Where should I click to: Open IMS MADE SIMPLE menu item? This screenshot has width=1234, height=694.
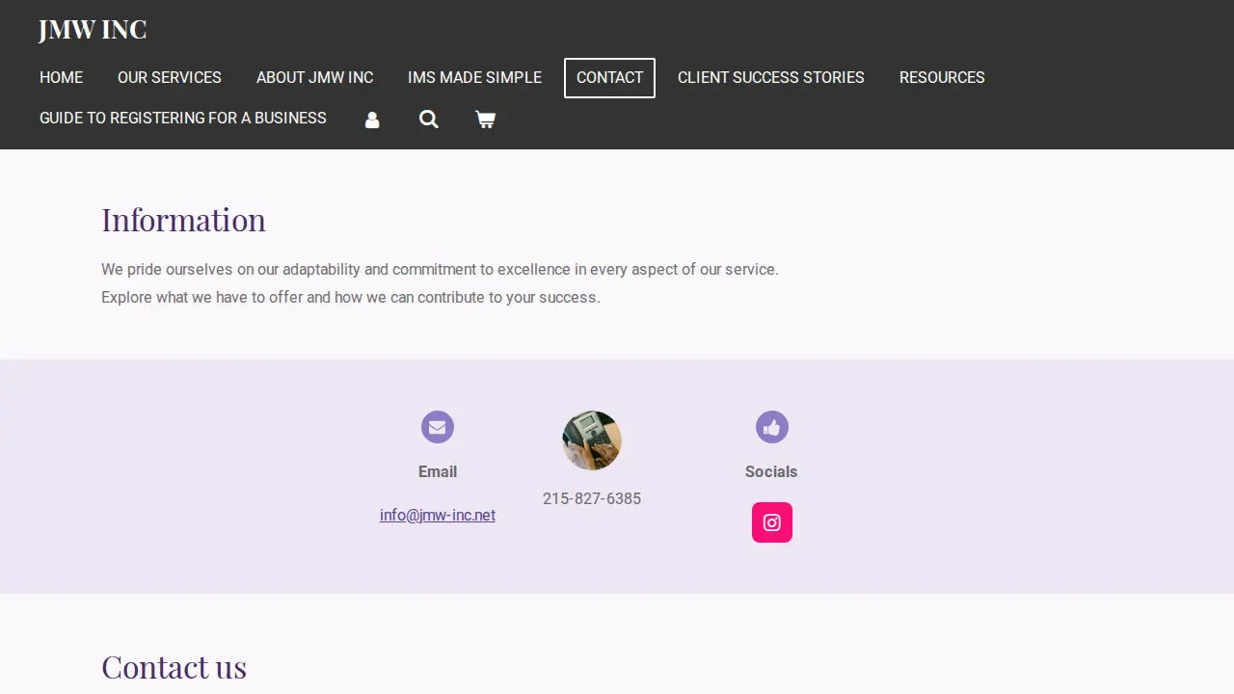click(475, 77)
